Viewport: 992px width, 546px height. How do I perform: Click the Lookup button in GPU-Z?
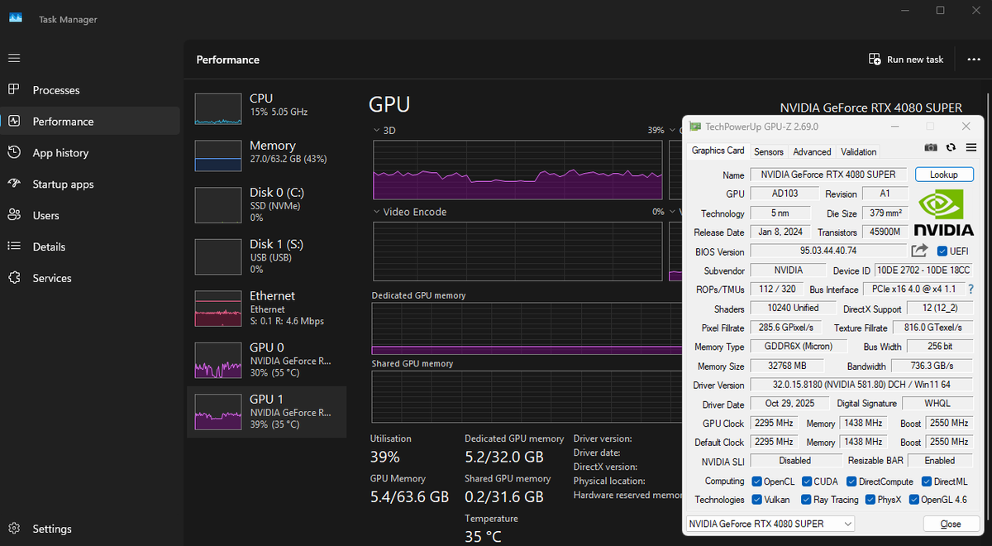tap(944, 175)
